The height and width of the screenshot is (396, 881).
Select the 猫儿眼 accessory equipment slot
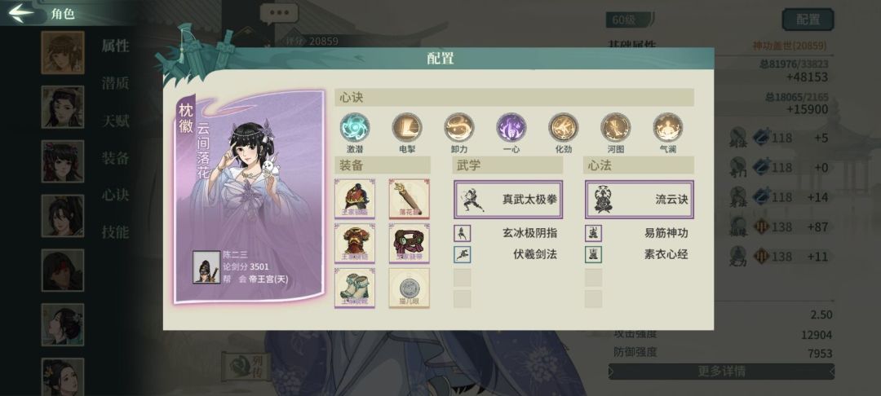click(409, 288)
